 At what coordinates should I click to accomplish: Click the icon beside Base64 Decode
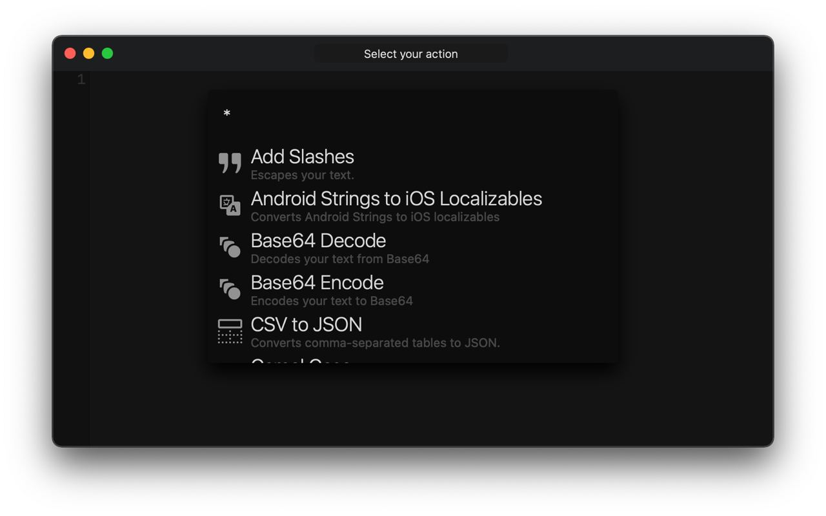[230, 247]
